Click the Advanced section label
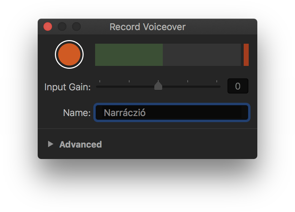The image size is (295, 212). point(80,144)
